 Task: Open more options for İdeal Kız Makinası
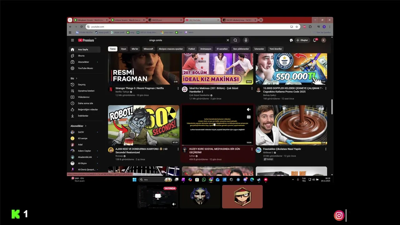click(252, 88)
